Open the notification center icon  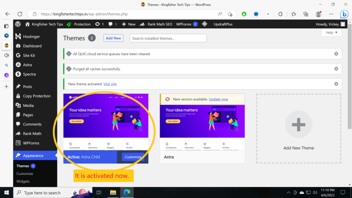point(343,192)
